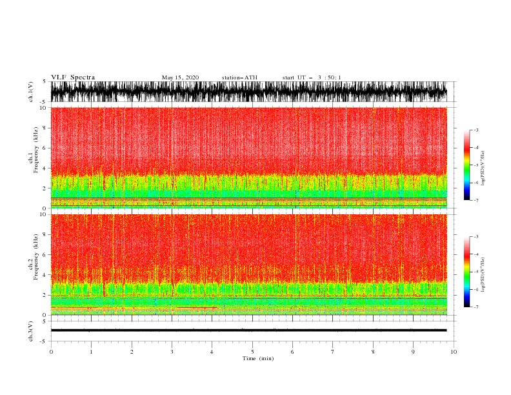The height and width of the screenshot is (395, 511).
Task: Click the "-5" tick on ch.3(V) axis
Action: [43, 341]
